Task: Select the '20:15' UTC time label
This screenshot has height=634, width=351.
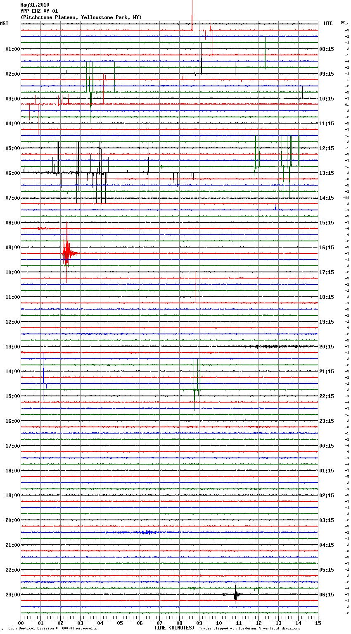Action: pyautogui.click(x=327, y=347)
